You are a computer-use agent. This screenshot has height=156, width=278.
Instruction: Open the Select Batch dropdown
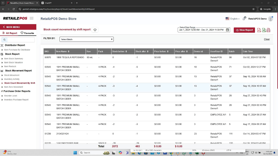coord(87,39)
